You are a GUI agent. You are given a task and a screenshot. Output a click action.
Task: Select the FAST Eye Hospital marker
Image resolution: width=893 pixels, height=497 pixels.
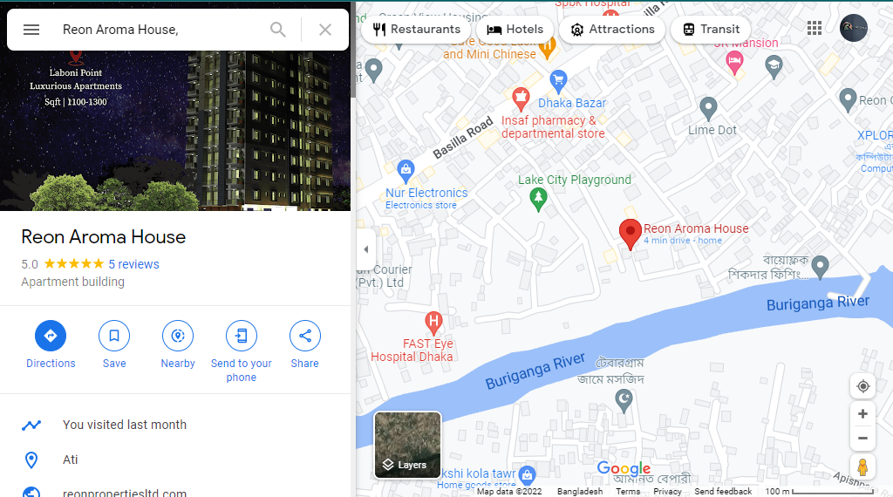tap(433, 323)
